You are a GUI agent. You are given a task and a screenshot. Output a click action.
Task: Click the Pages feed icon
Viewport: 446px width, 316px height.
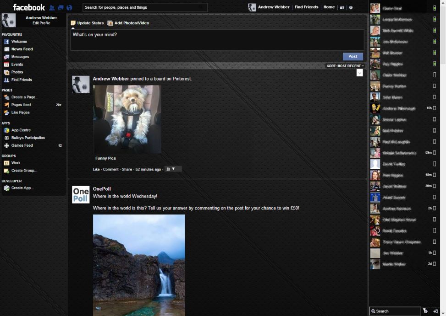[x=6, y=105]
